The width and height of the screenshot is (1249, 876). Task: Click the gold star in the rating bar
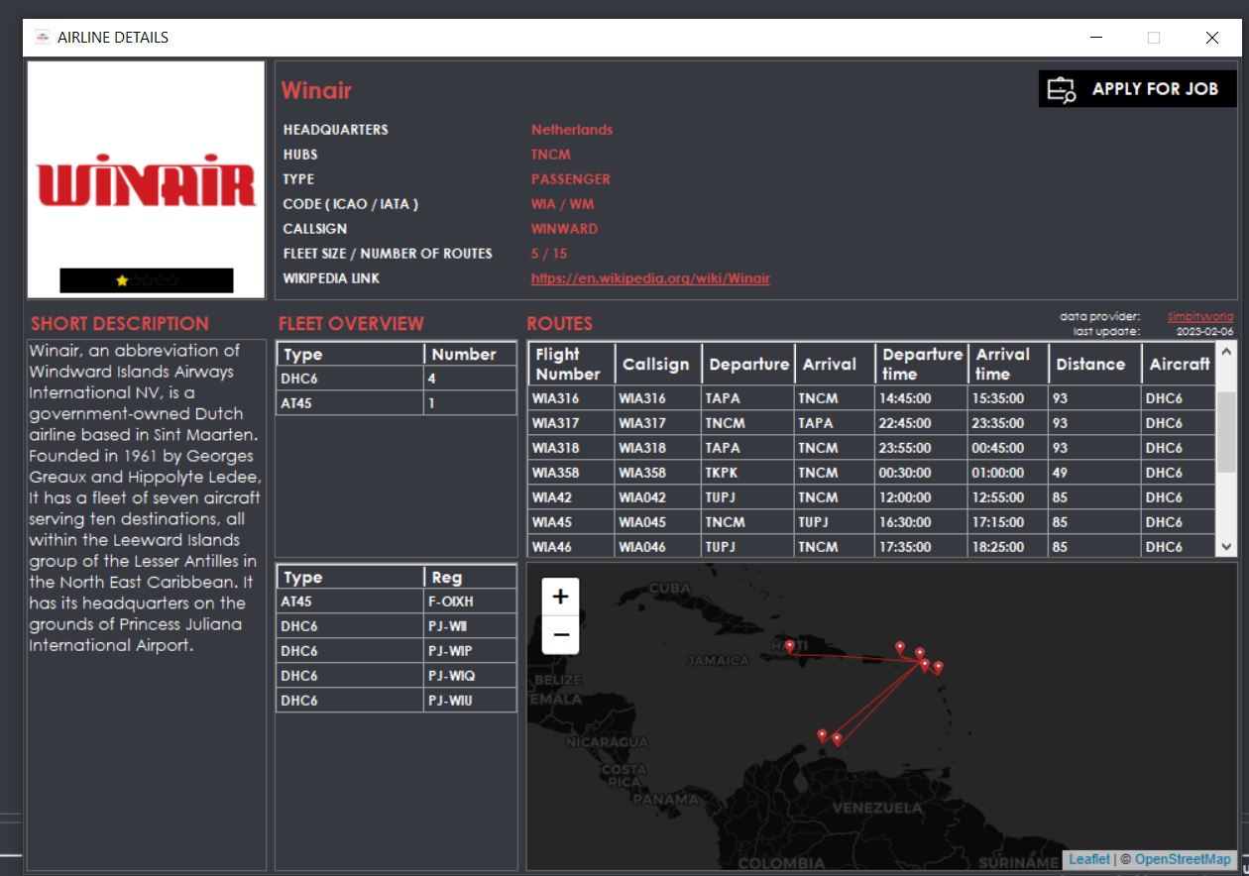click(122, 280)
